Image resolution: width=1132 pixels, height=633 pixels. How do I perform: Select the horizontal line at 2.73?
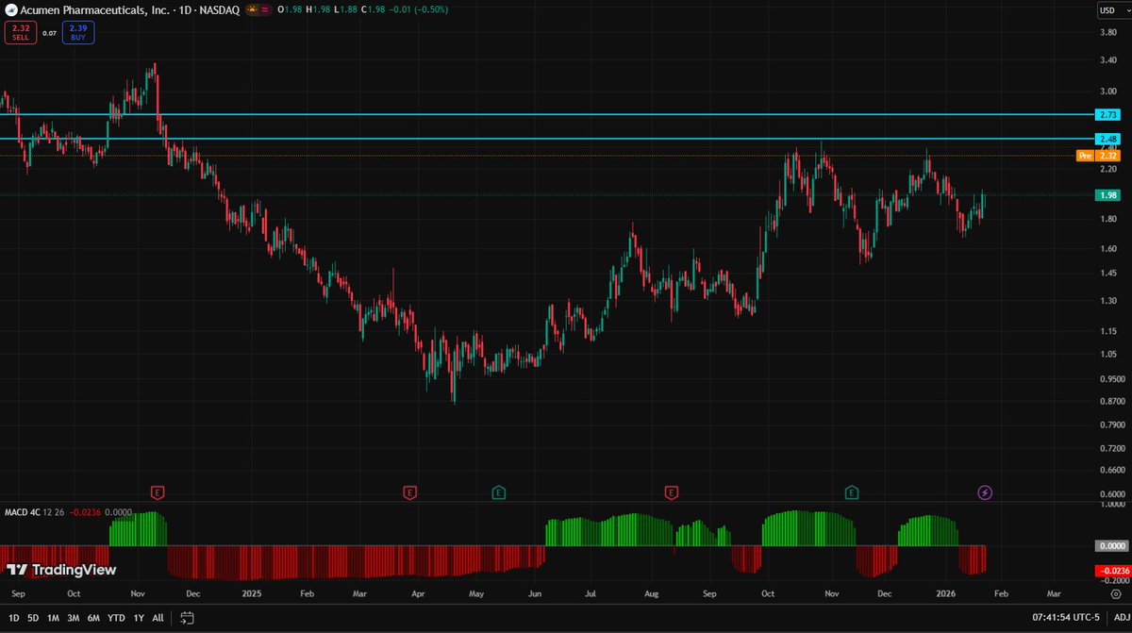click(x=547, y=114)
